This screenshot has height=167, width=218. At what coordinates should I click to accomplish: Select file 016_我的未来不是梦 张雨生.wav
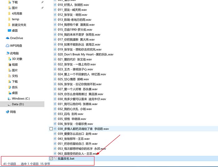click(79, 34)
